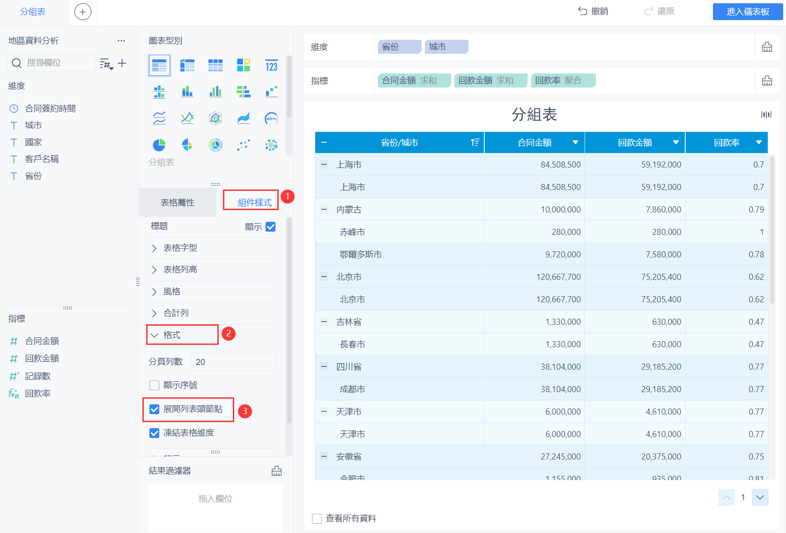Focus the 搜尋欄位 search box
Image resolution: width=786 pixels, height=533 pixels.
click(x=52, y=63)
